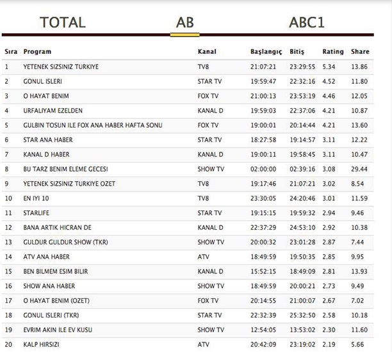Click EVRIM AKIN ILE EV KUSU program
The width and height of the screenshot is (392, 352).
[58, 330]
